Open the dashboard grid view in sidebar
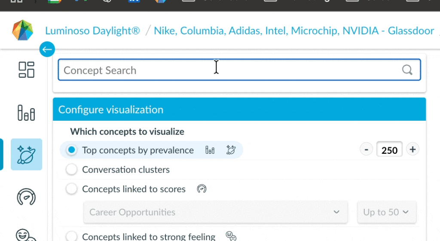This screenshot has height=241, width=440. (x=26, y=70)
